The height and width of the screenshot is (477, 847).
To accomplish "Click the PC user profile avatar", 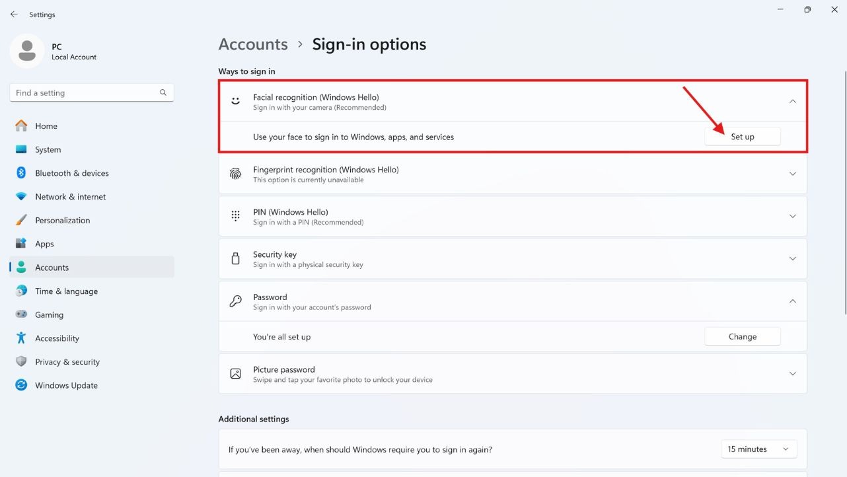I will [x=27, y=52].
